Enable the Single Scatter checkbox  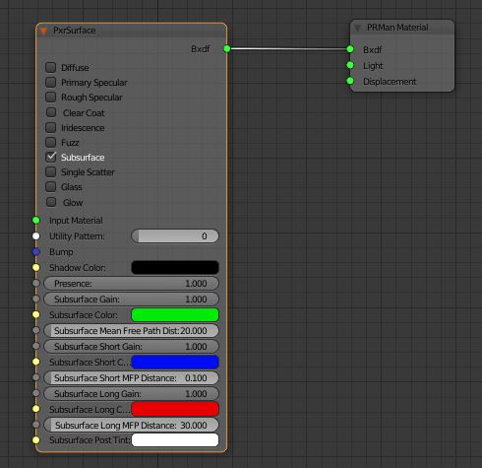(x=51, y=171)
